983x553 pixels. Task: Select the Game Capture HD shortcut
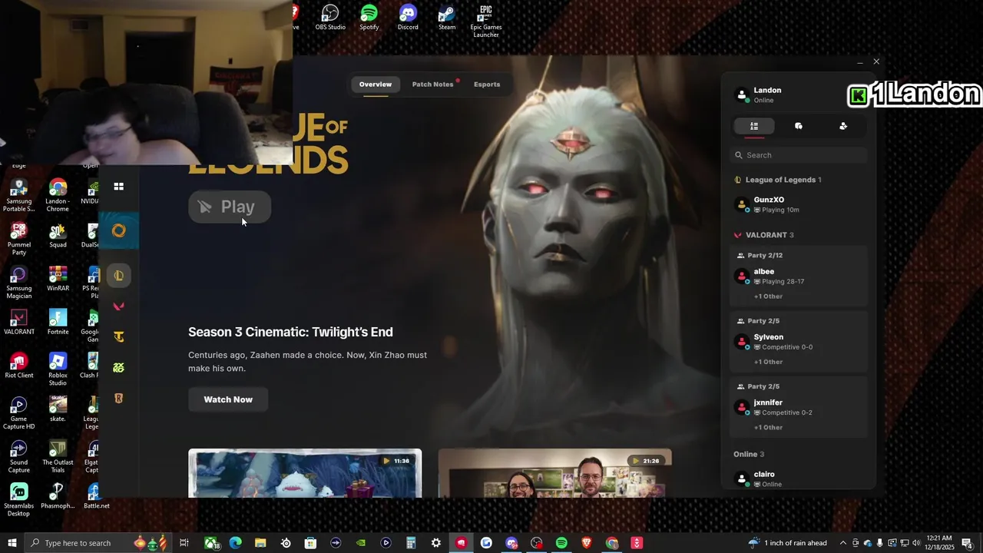point(19,413)
